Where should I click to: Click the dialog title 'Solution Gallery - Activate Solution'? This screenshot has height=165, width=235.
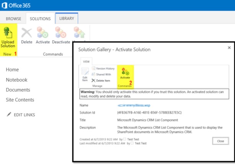coord(114,49)
